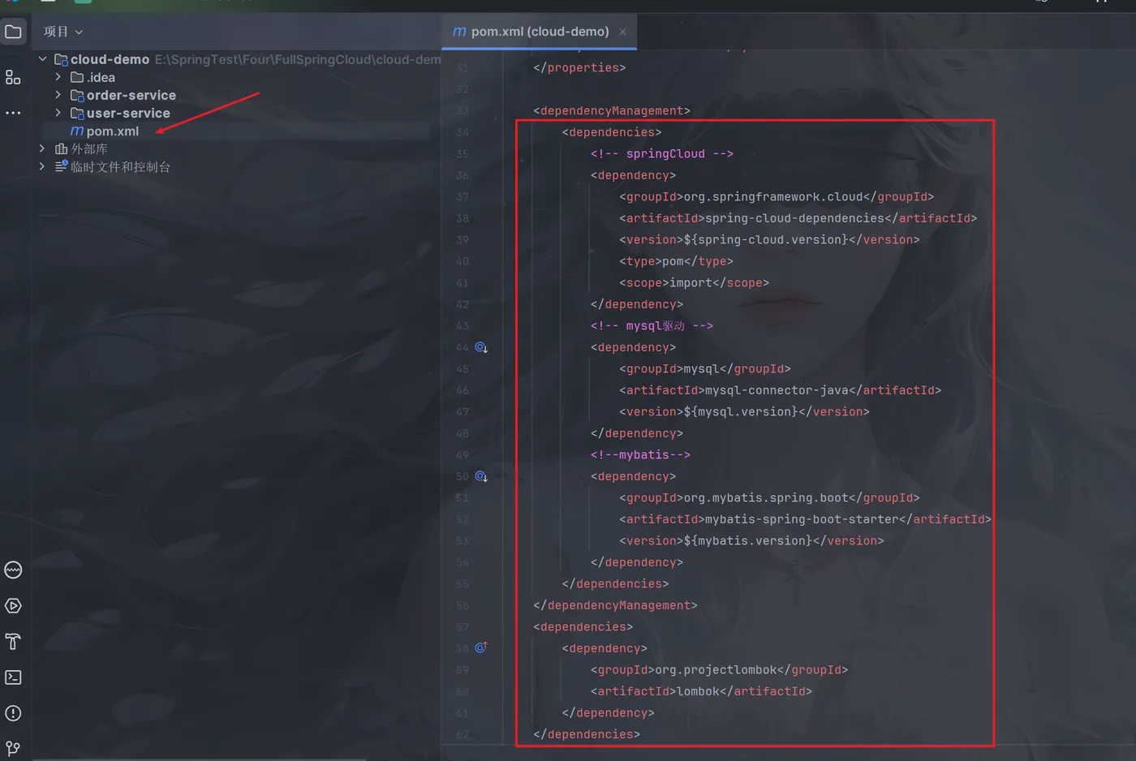1136x761 pixels.
Task: Expand the user-service module
Action: (58, 113)
